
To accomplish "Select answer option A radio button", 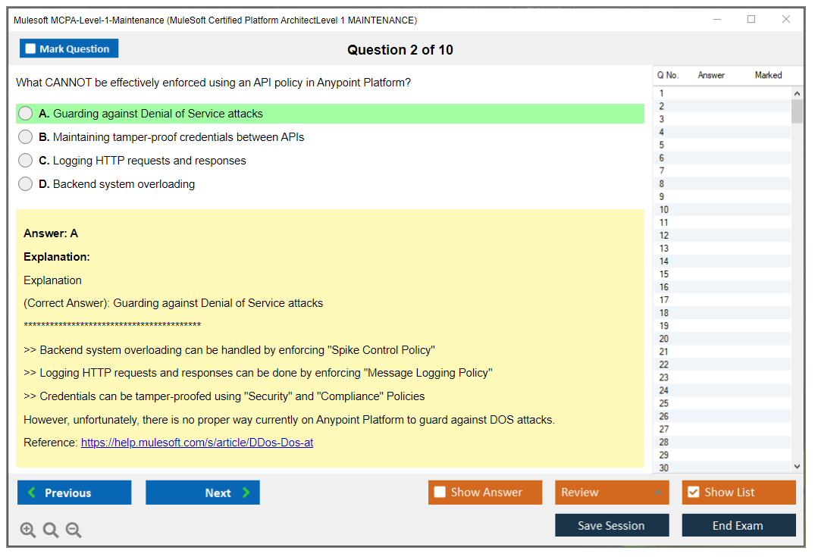I will 26,114.
